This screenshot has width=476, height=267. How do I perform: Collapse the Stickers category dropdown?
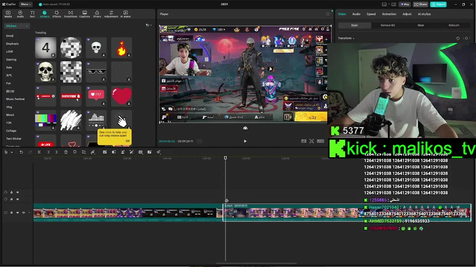(x=17, y=26)
